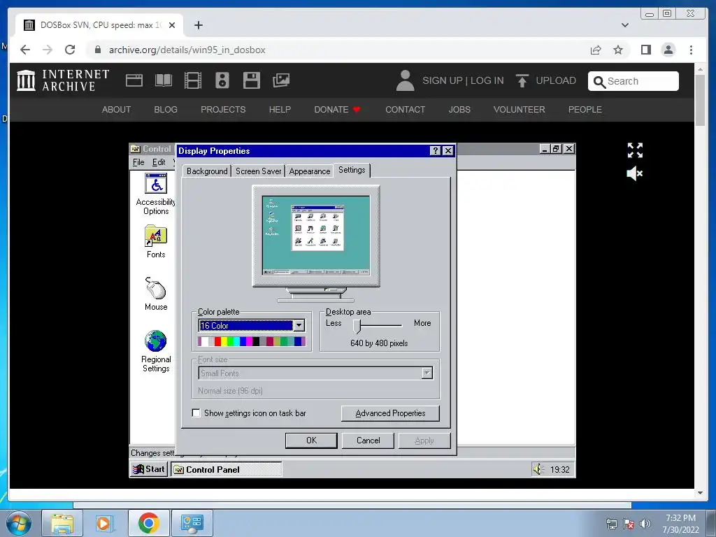The image size is (716, 537).
Task: Click the user avatar icon beside Sign Up
Action: (x=405, y=80)
